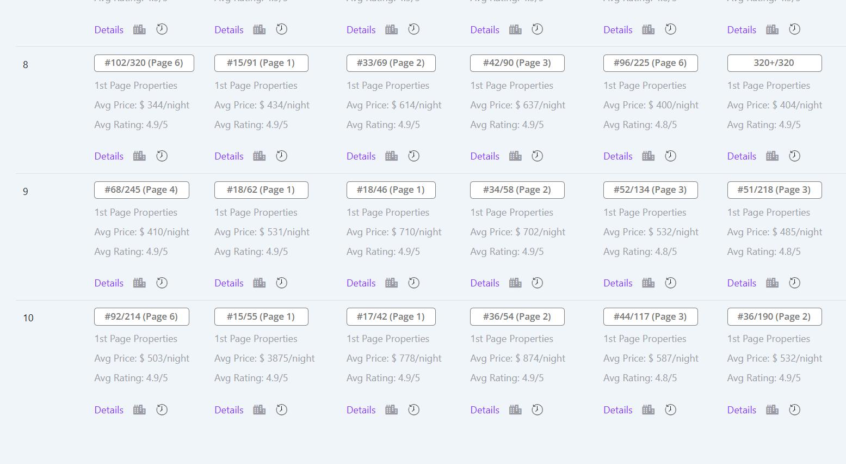Select the #18/46 (Page 1) rank badge
The height and width of the screenshot is (464, 846).
(391, 190)
